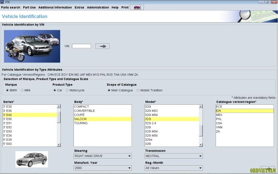Select MINI marque radio button
This screenshot has height=174, width=278.
(22, 90)
